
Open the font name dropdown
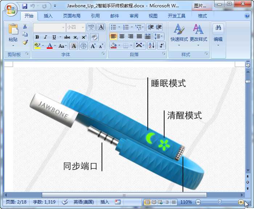[64, 27]
